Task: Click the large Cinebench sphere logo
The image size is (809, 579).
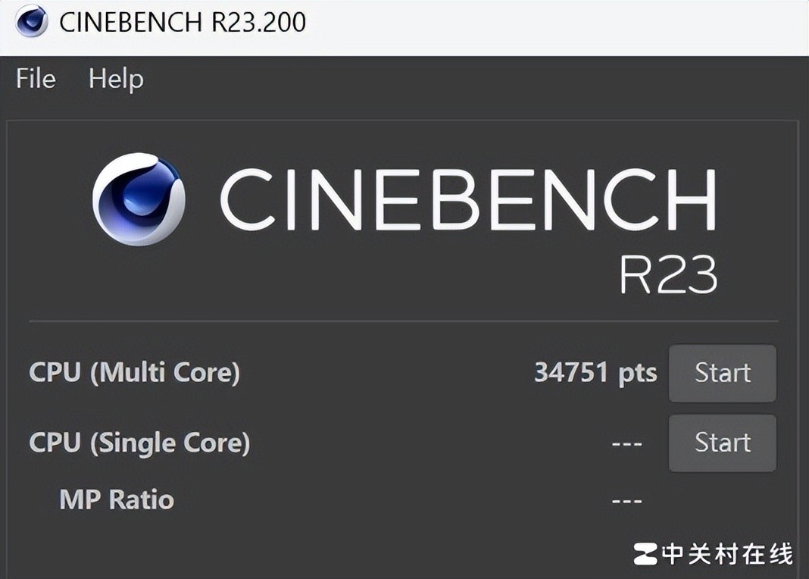Action: [x=139, y=199]
